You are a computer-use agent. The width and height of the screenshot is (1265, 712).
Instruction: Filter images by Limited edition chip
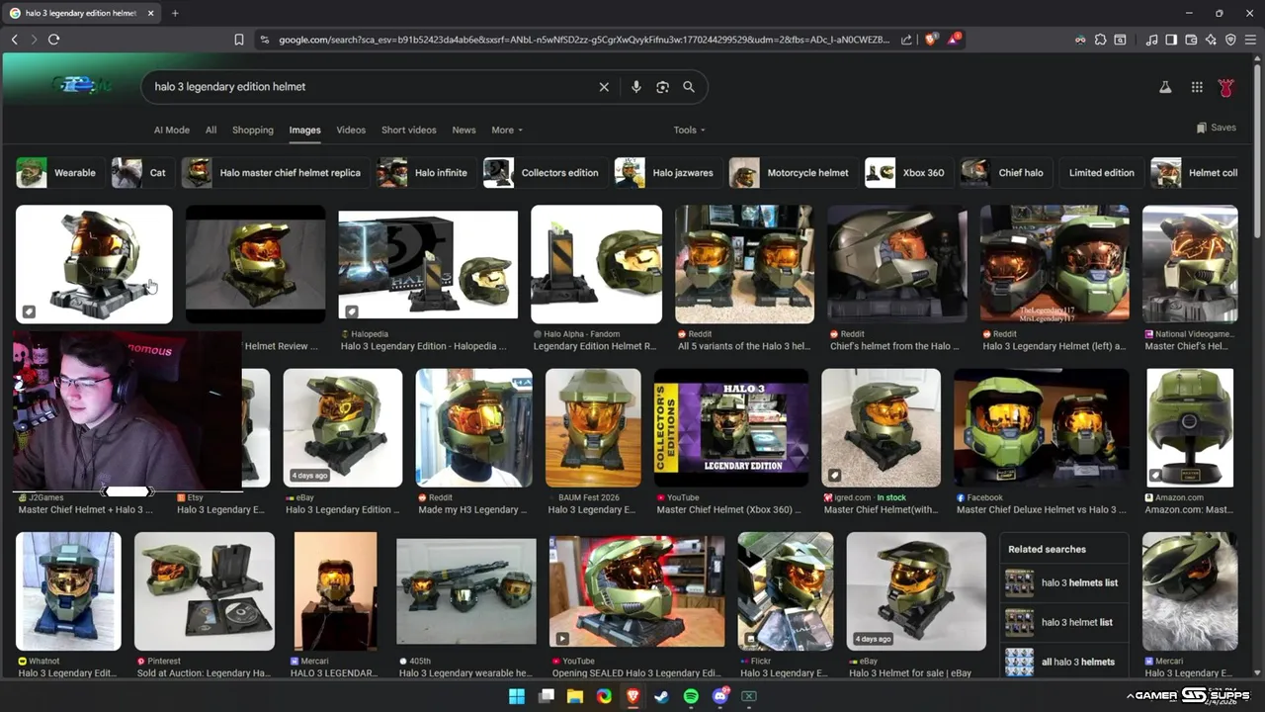tap(1101, 172)
